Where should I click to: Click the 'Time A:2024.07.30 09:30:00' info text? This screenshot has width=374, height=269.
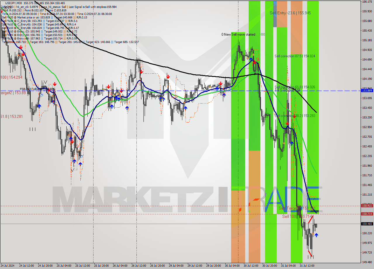pos(19,14)
